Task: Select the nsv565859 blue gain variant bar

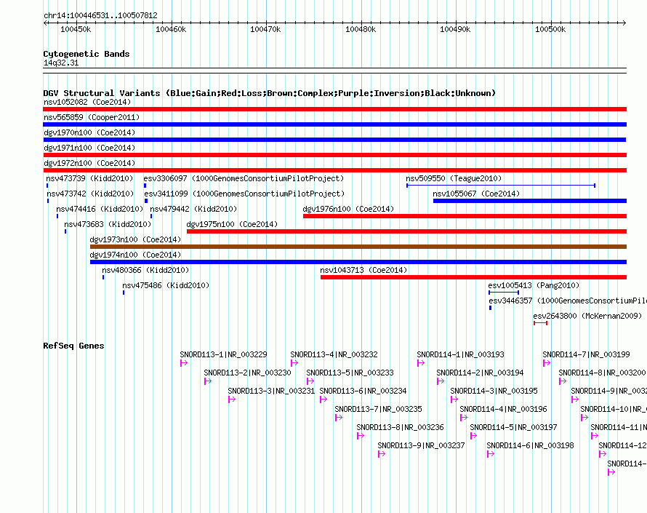Action: [334, 124]
